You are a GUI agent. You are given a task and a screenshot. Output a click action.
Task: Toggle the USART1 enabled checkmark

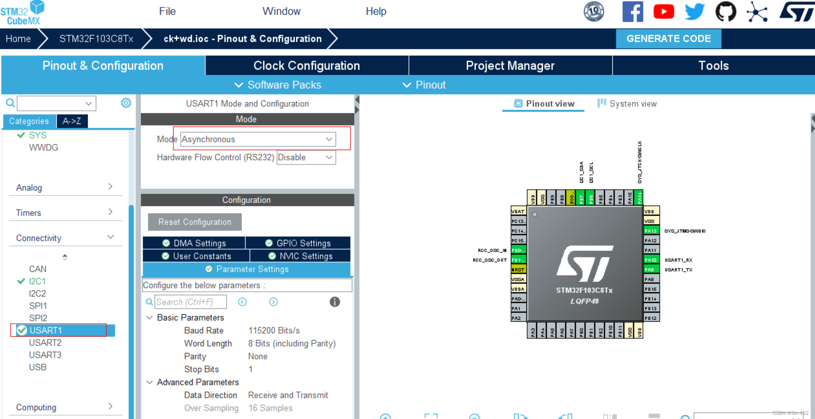click(x=22, y=330)
